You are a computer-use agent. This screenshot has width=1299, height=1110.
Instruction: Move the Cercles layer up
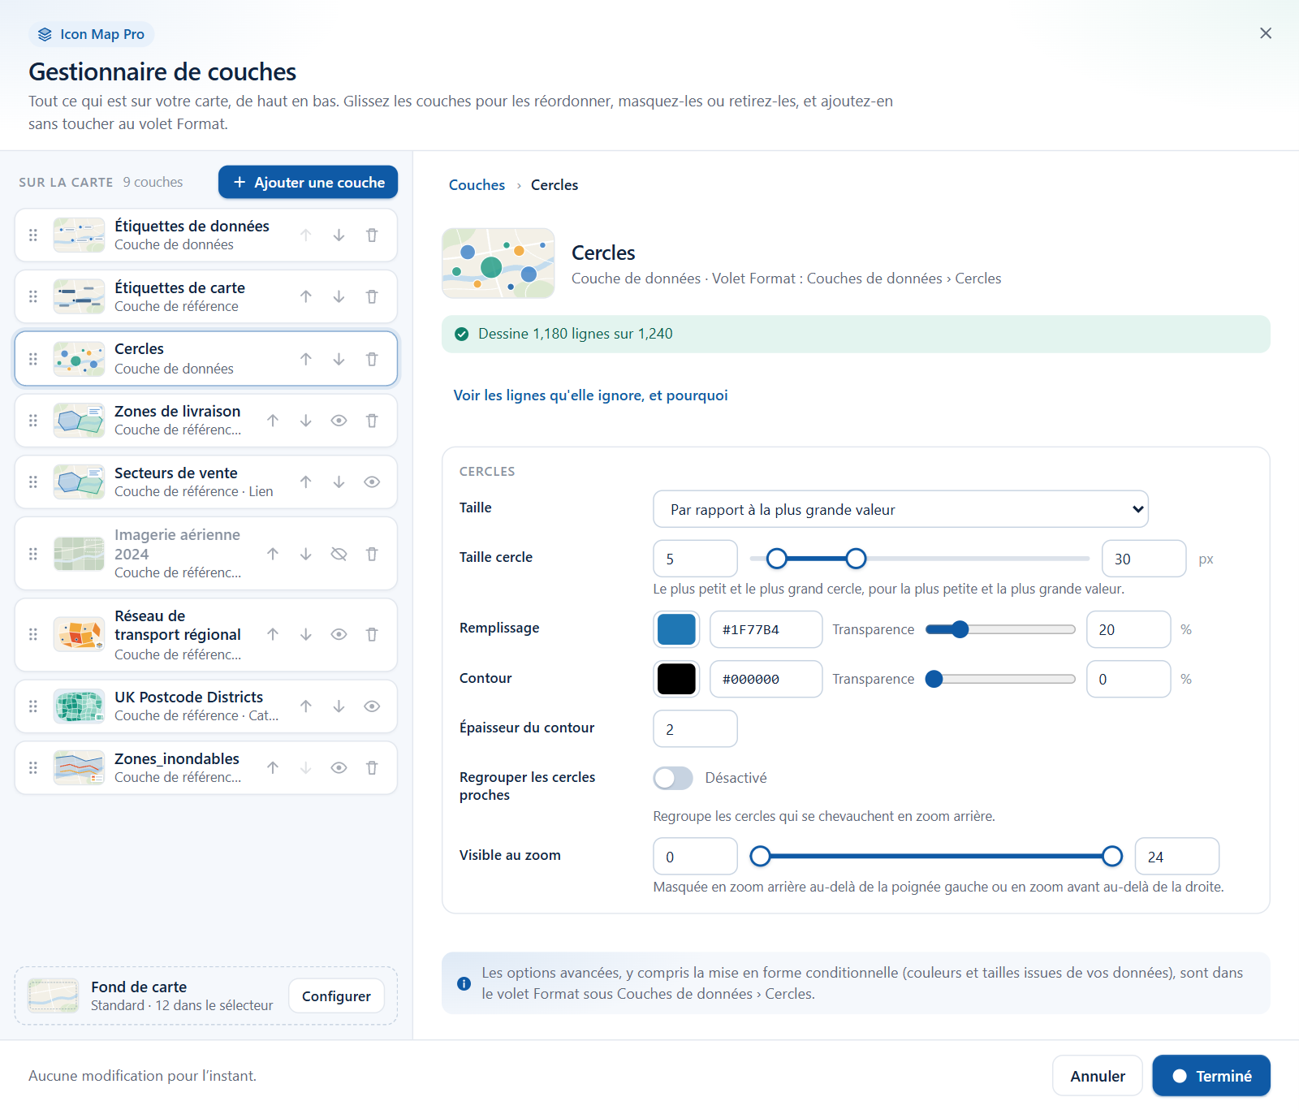click(306, 359)
